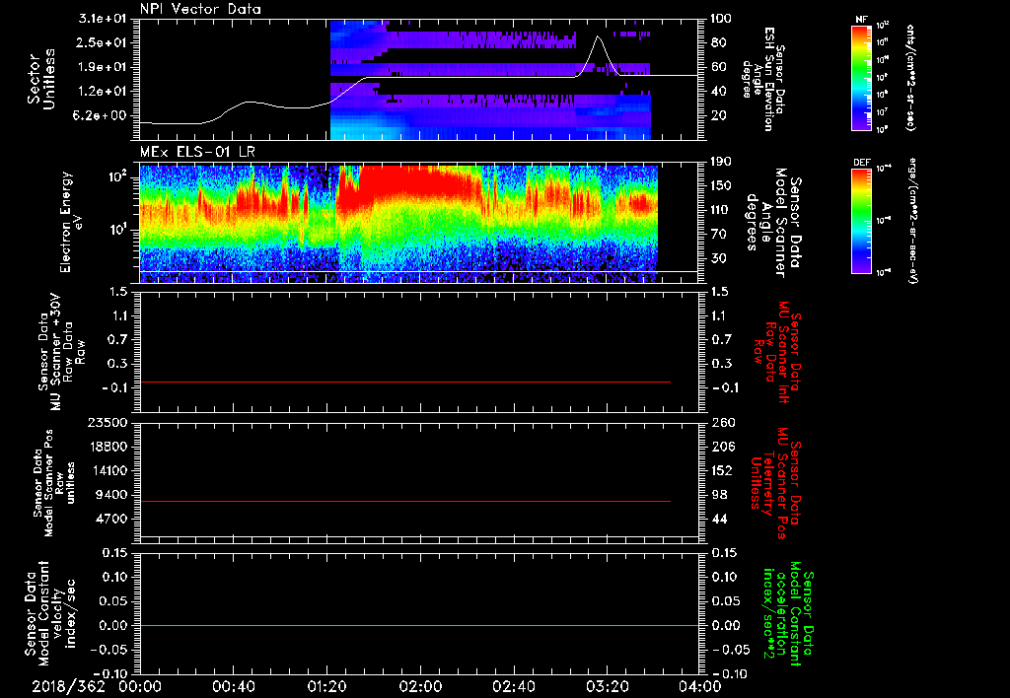Click the peak of the white sun elevation curve

pyautogui.click(x=598, y=36)
